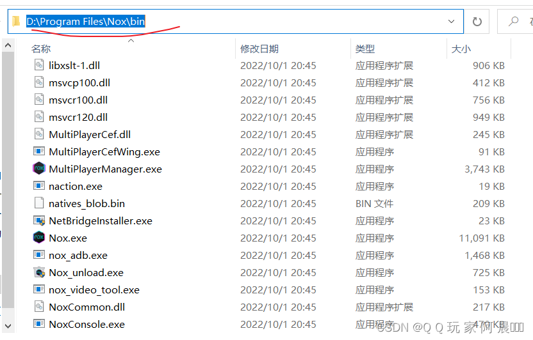Click the NetBridgeInstaller.exe shield icon

39,220
